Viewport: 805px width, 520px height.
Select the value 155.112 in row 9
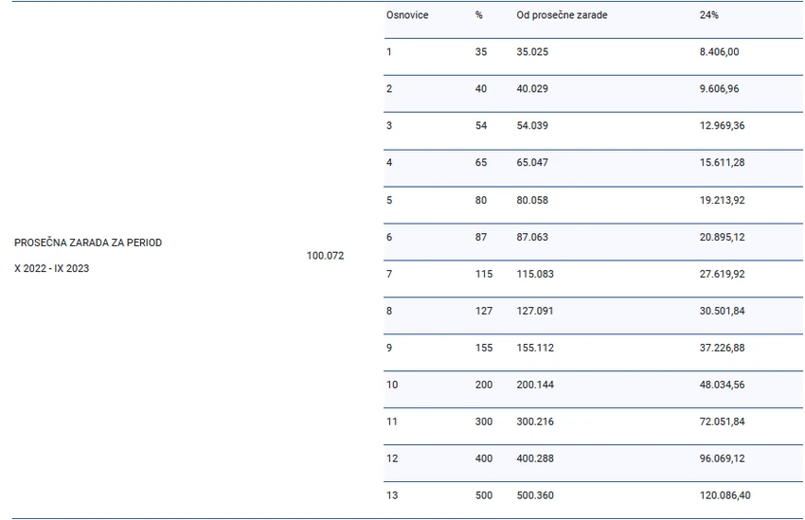(x=535, y=348)
